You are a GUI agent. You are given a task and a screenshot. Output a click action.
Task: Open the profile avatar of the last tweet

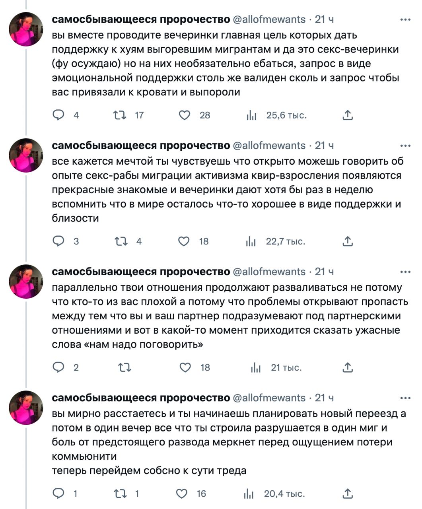26,408
